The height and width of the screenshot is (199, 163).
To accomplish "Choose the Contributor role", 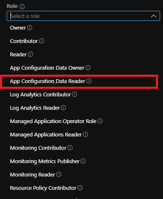I will (x=24, y=41).
